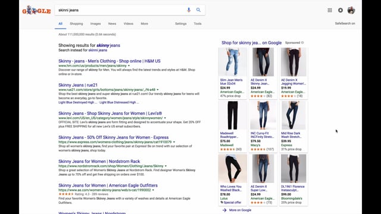Viewport: 381px width, 214px height.
Task: Search instead for skinni jeans link
Action: coord(98,50)
